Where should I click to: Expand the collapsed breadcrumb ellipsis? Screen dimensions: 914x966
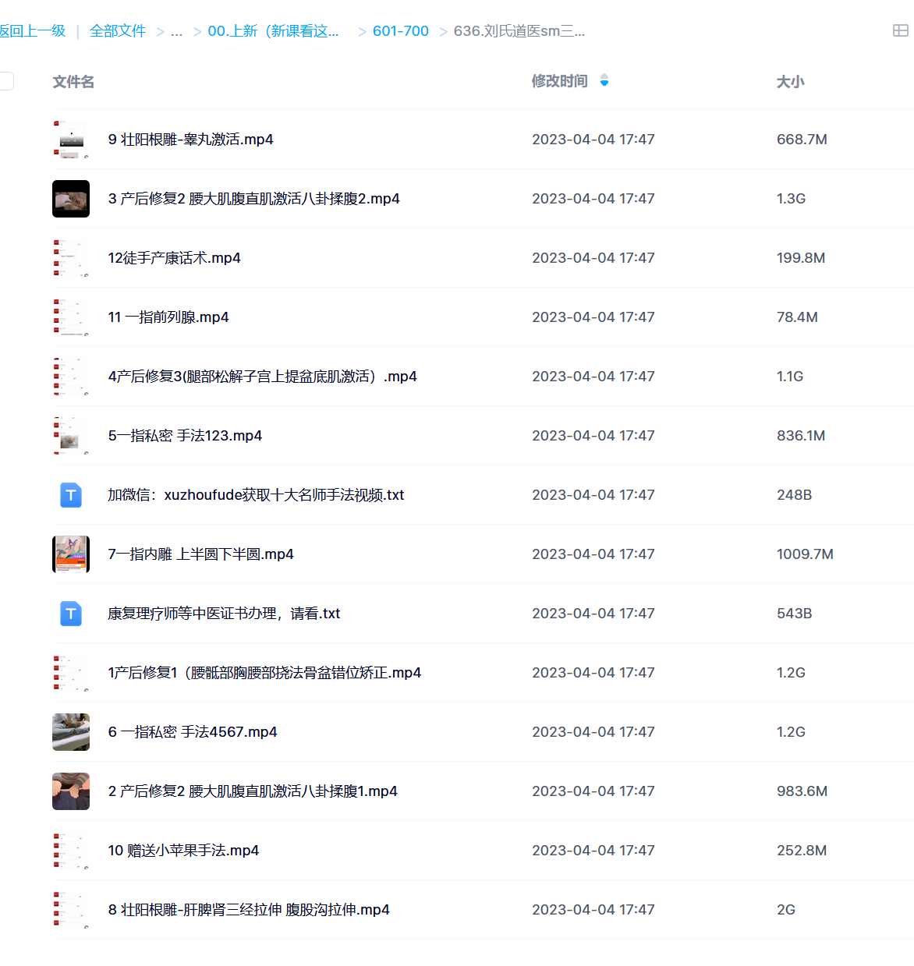coord(177,30)
